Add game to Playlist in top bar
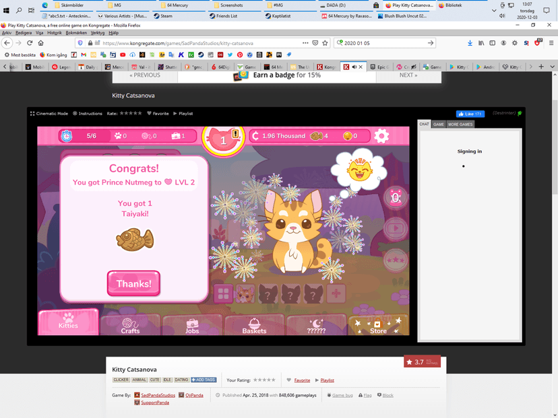The height and width of the screenshot is (418, 558). coord(183,113)
